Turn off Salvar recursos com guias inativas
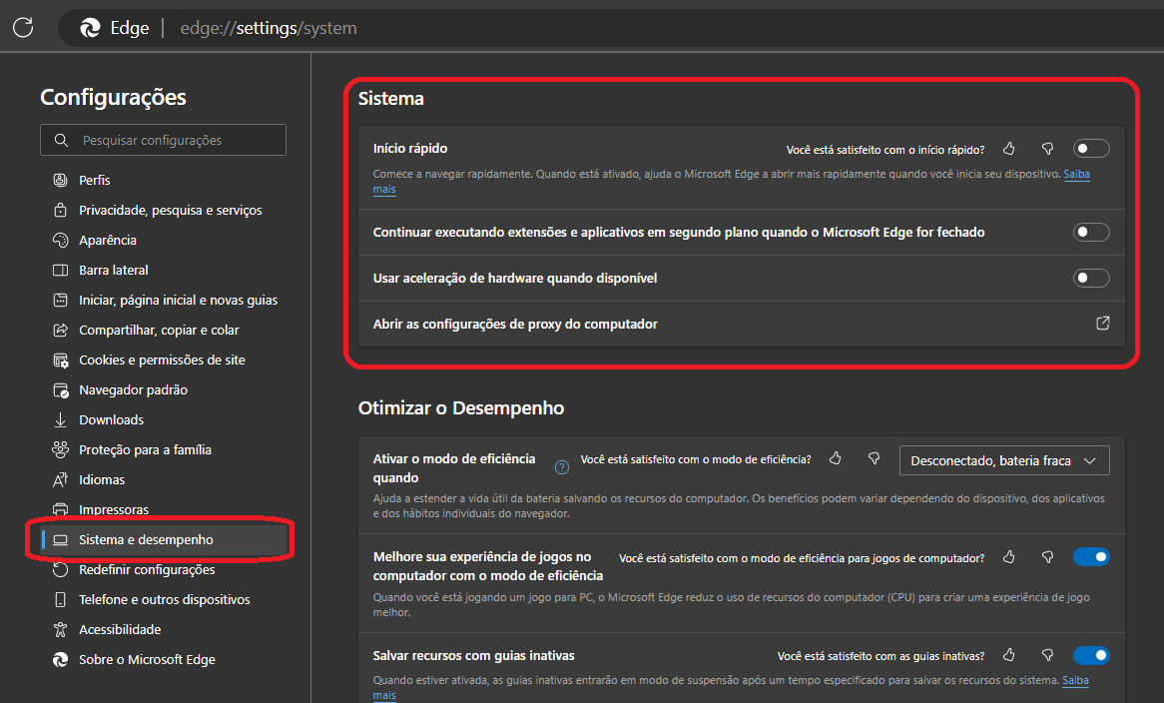The width and height of the screenshot is (1164, 703). tap(1091, 655)
